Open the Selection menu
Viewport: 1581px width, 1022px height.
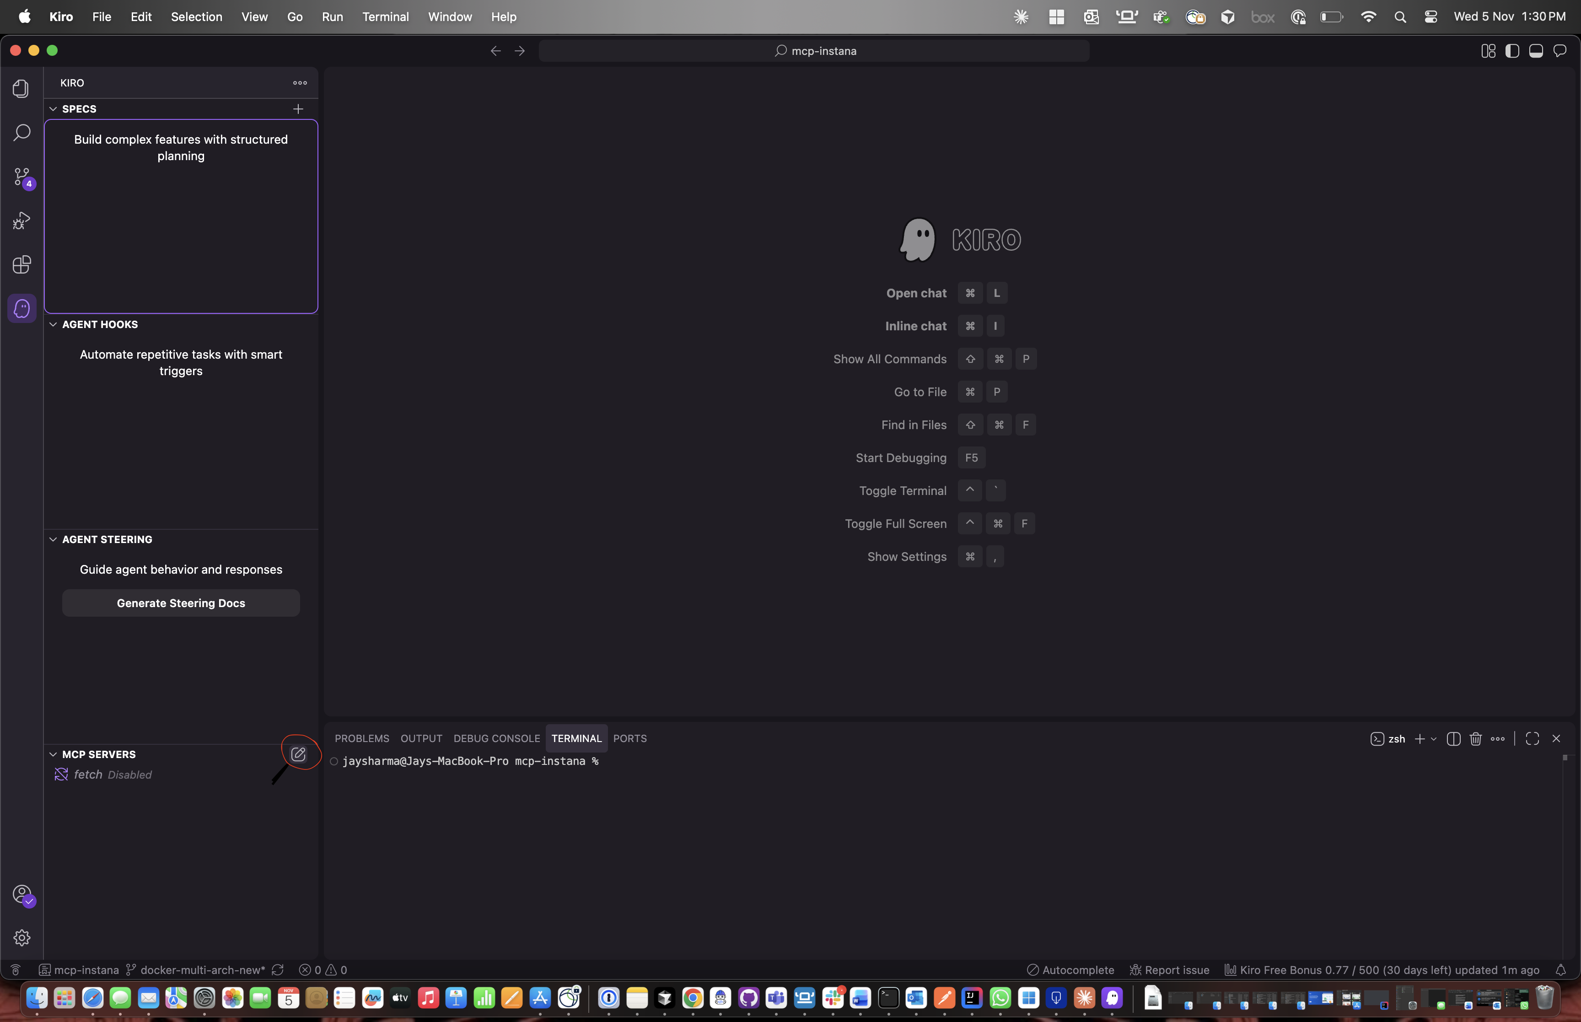point(196,16)
